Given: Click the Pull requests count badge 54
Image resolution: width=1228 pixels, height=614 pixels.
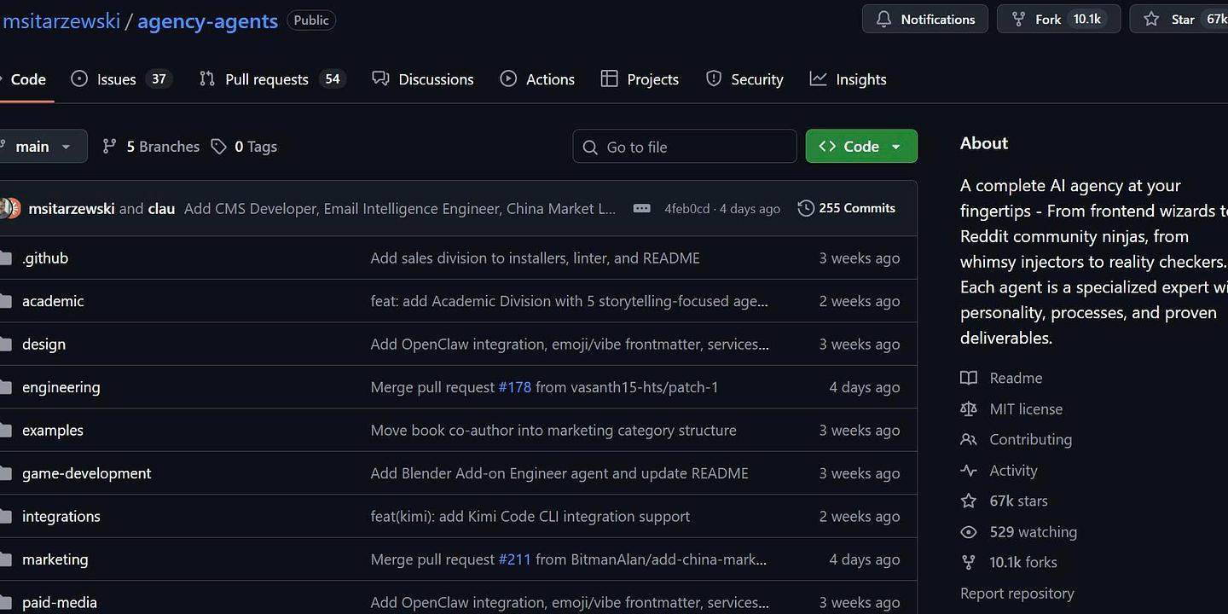Looking at the screenshot, I should coord(332,79).
